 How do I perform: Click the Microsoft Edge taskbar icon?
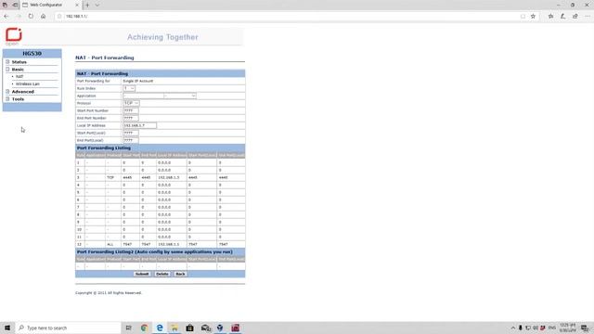point(160,328)
